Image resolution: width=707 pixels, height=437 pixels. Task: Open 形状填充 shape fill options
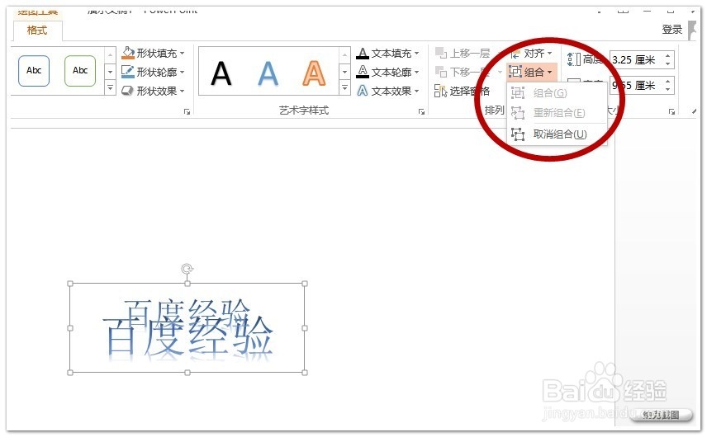coord(154,53)
